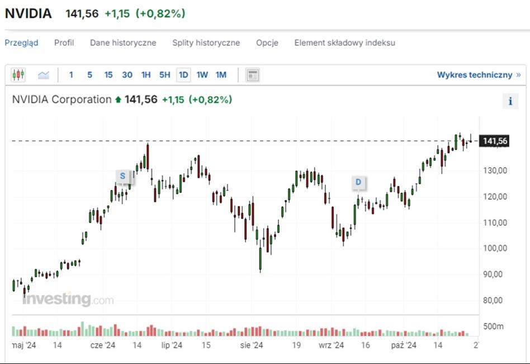The width and height of the screenshot is (530, 364).
Task: Click the 120,00 price axis label
Action: (495, 196)
